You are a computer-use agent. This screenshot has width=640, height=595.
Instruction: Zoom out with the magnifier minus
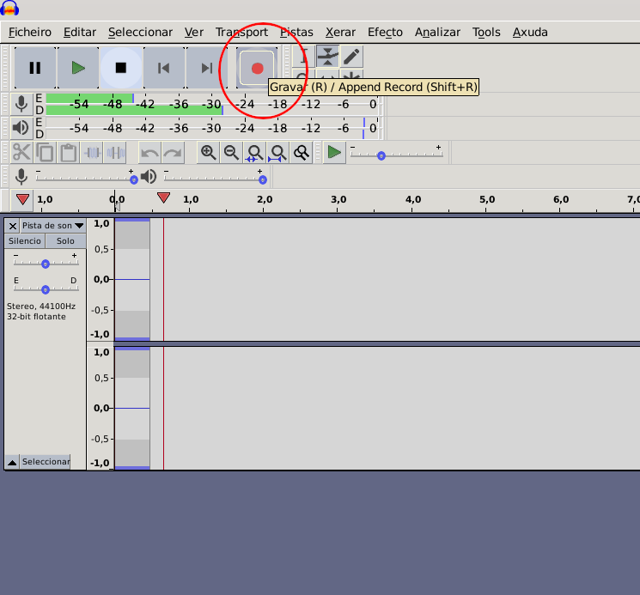pyautogui.click(x=231, y=153)
